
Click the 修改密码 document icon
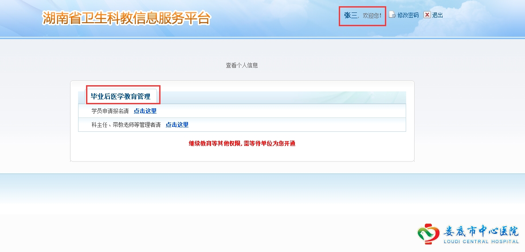point(392,15)
